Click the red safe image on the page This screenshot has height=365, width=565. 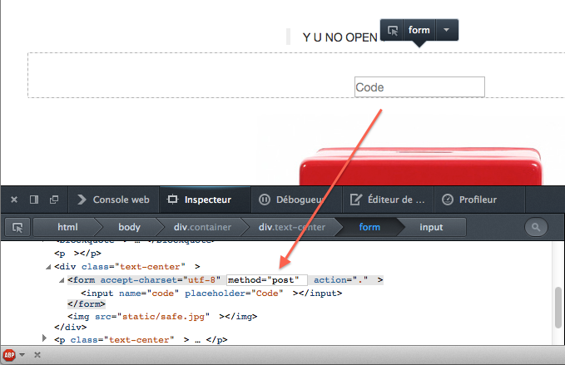pos(420,166)
